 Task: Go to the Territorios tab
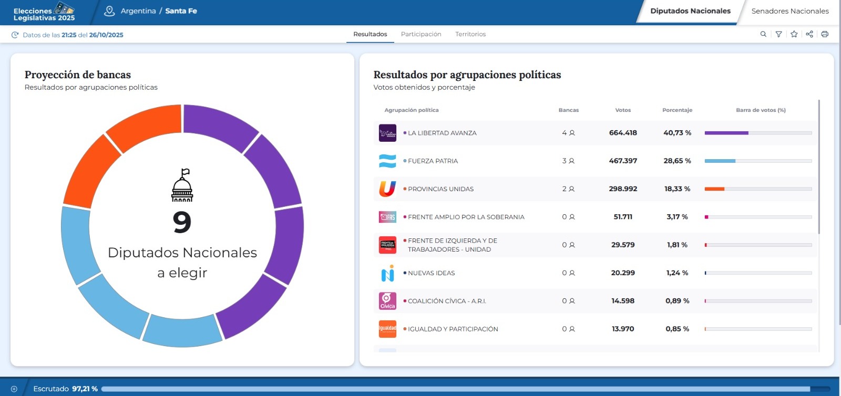click(x=470, y=34)
